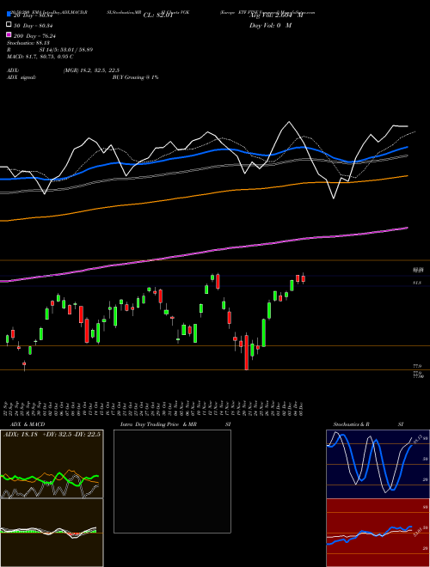Open the MACD histogram chart panel
This screenshot has height=567, width=430.
52,533
